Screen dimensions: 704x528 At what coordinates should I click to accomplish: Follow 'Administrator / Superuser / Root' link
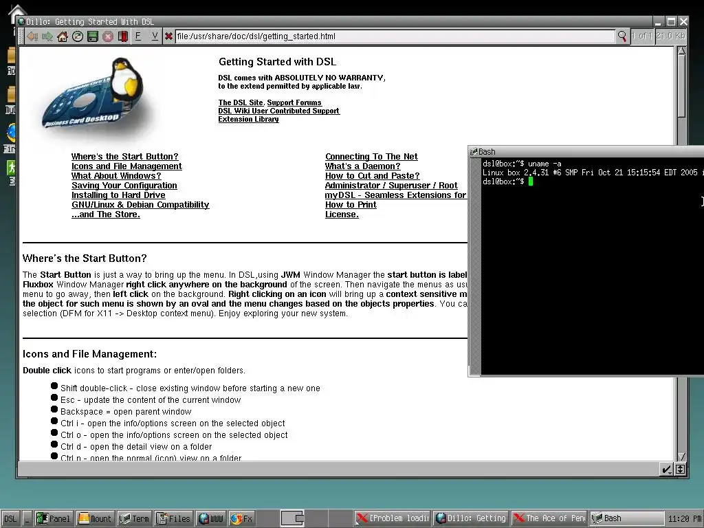pyautogui.click(x=391, y=186)
